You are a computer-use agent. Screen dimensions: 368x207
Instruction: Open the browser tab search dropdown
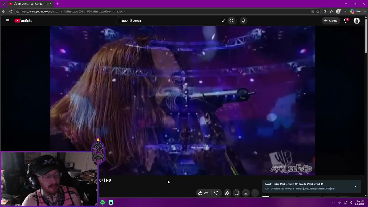point(4,4)
